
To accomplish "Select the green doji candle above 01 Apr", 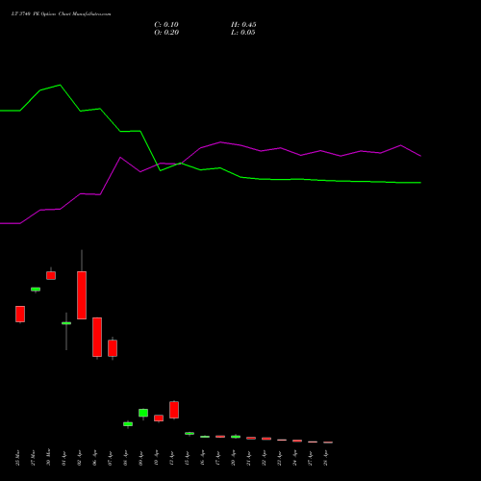I will tap(66, 323).
